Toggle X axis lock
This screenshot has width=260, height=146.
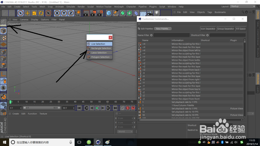[57, 13]
